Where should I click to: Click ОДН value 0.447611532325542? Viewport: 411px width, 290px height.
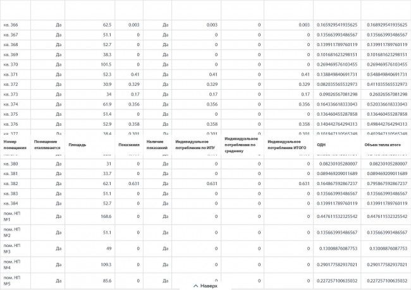[x=337, y=216]
